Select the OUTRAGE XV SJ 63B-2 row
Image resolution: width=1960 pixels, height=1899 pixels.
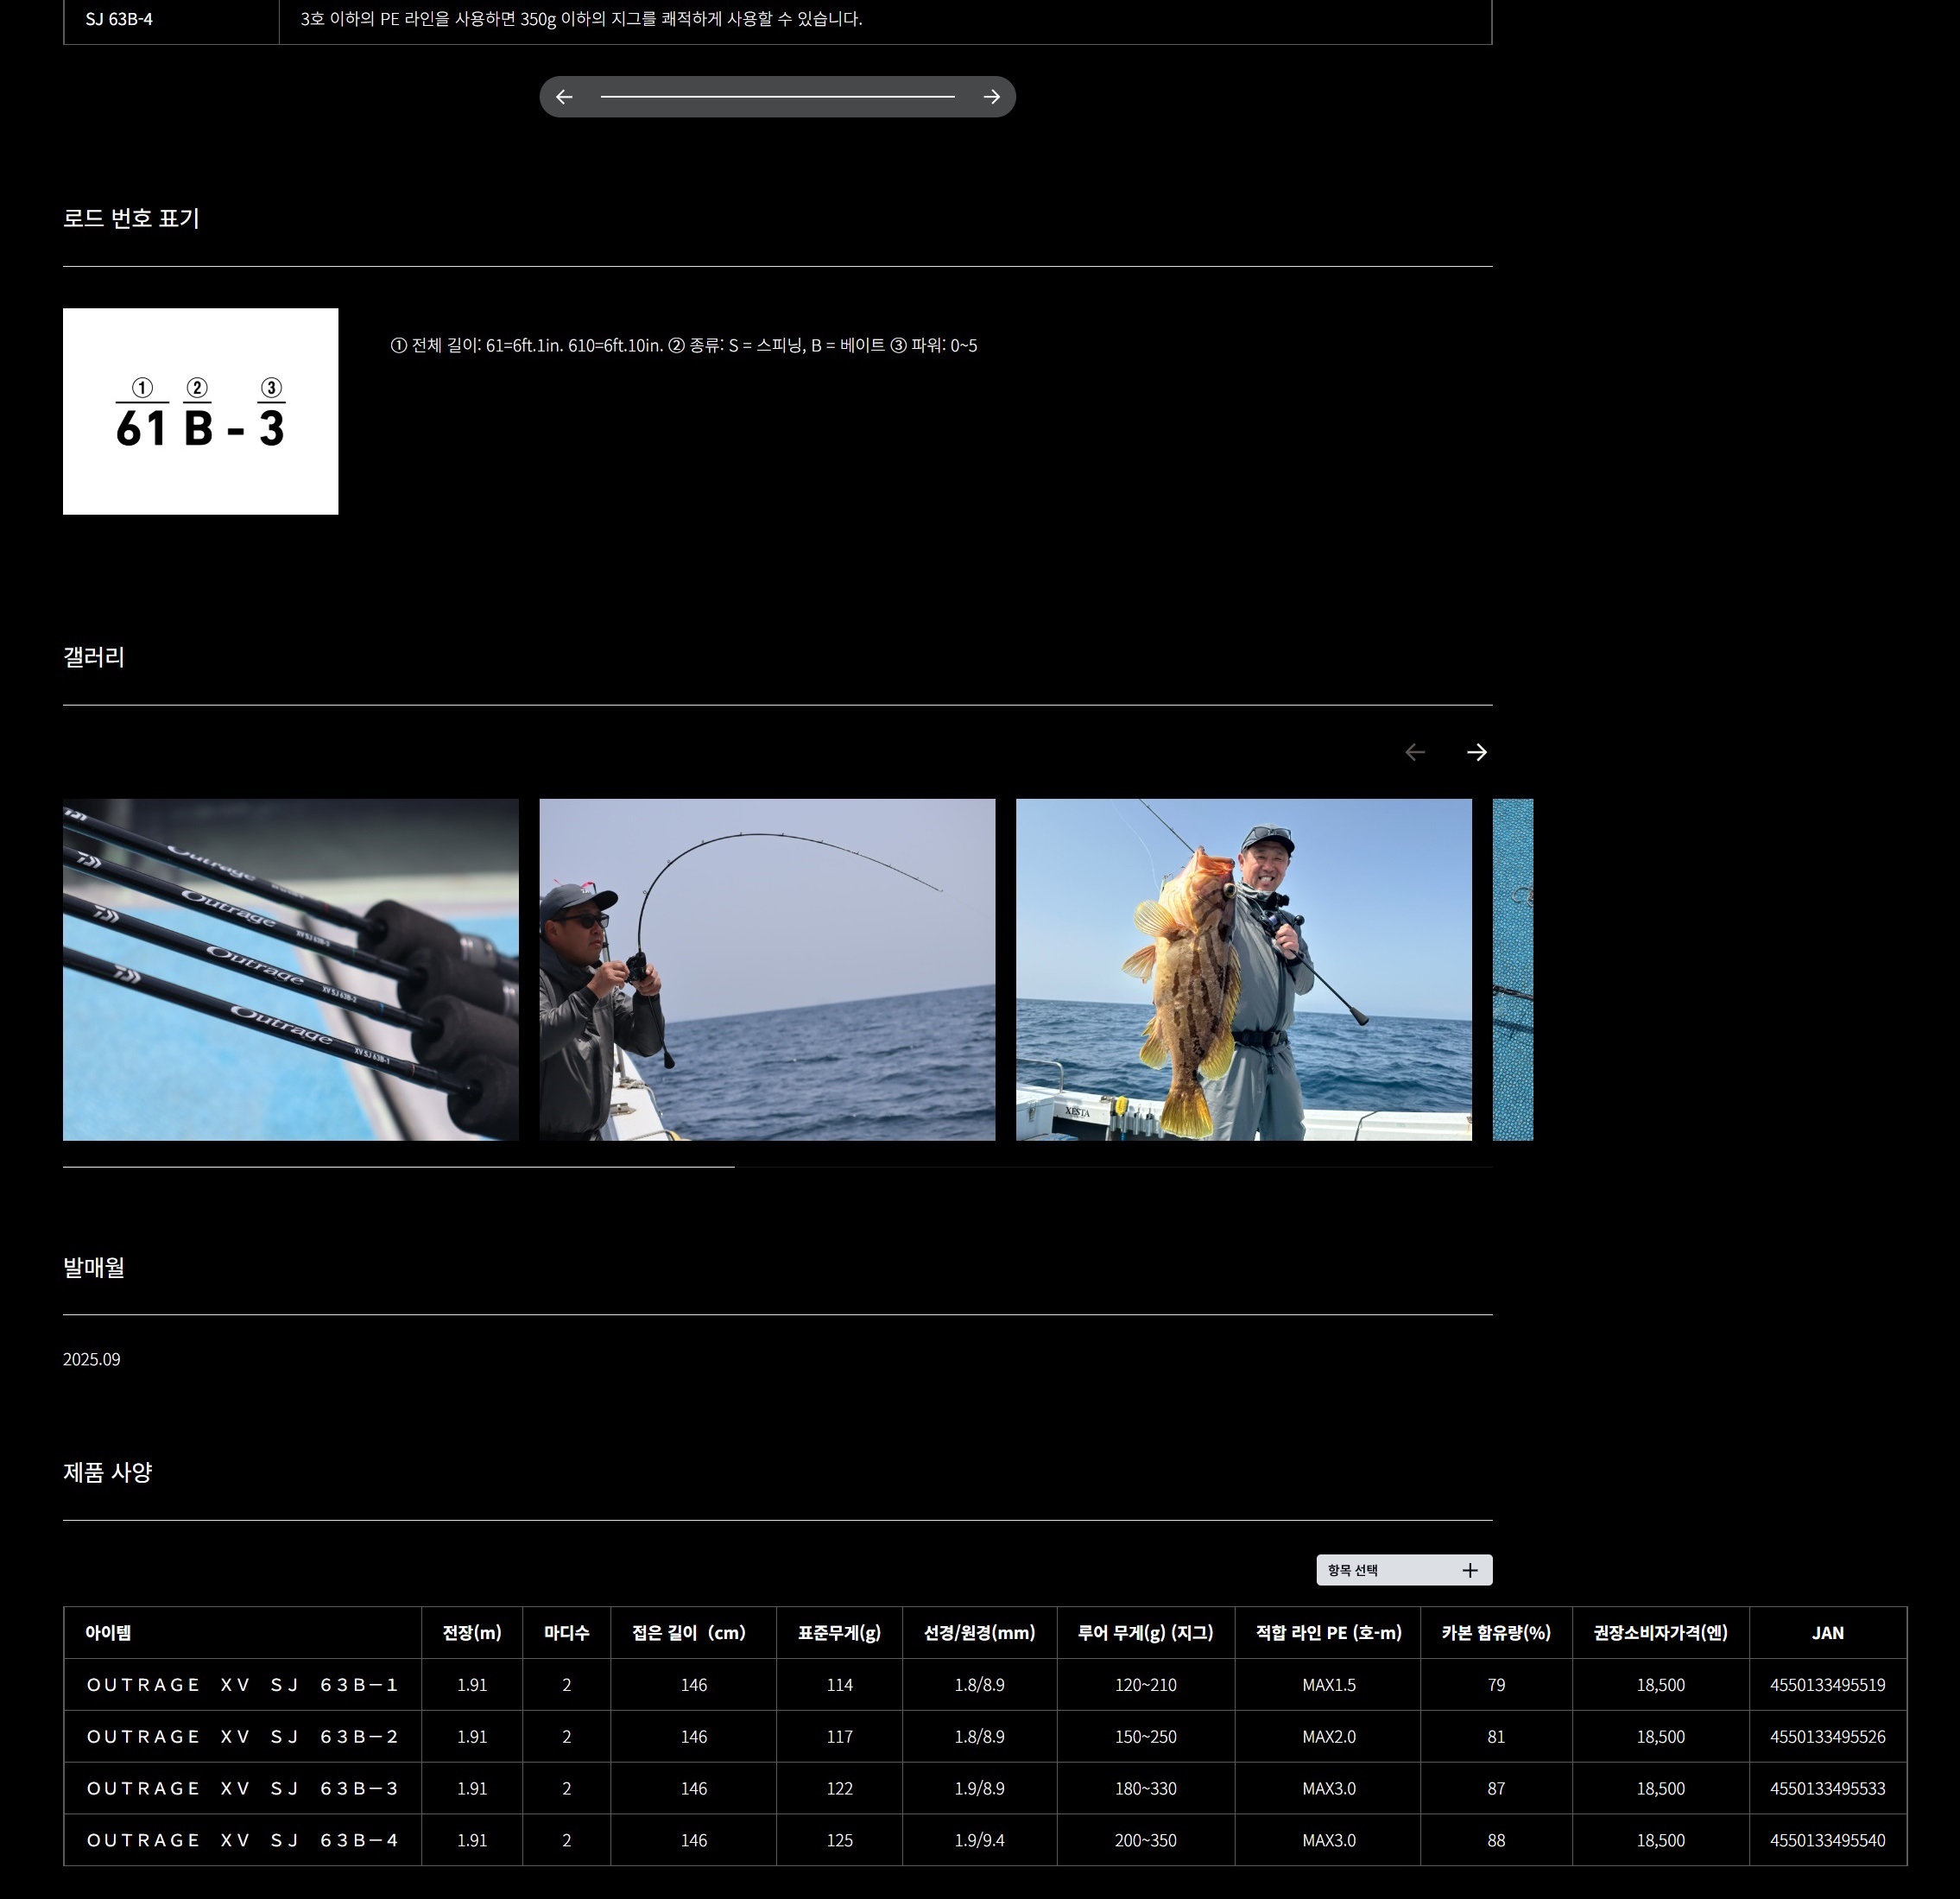pos(242,1737)
